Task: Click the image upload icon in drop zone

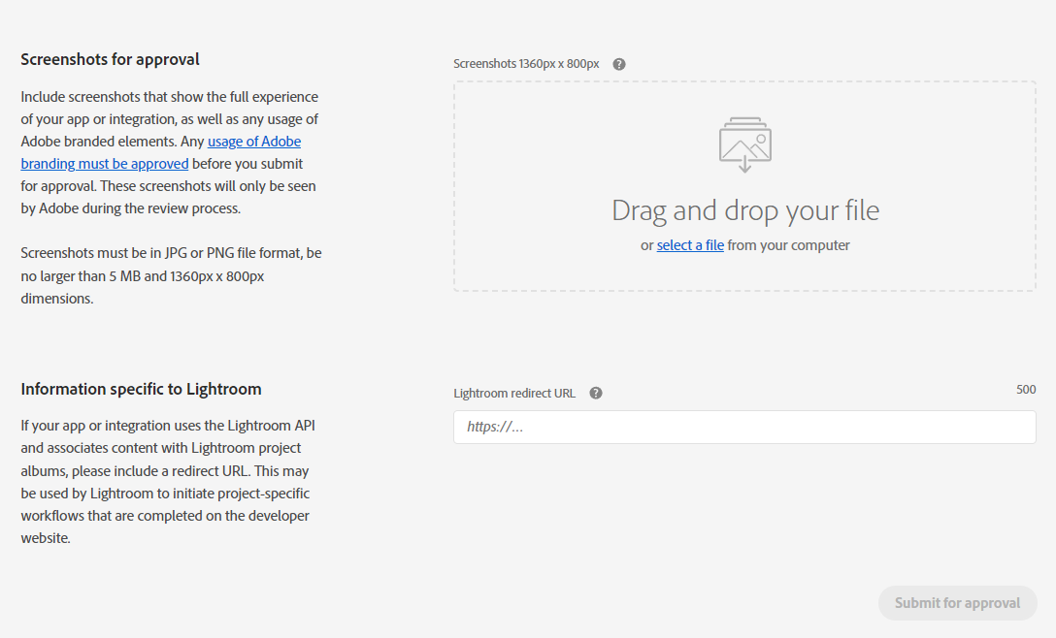Action: 744,144
